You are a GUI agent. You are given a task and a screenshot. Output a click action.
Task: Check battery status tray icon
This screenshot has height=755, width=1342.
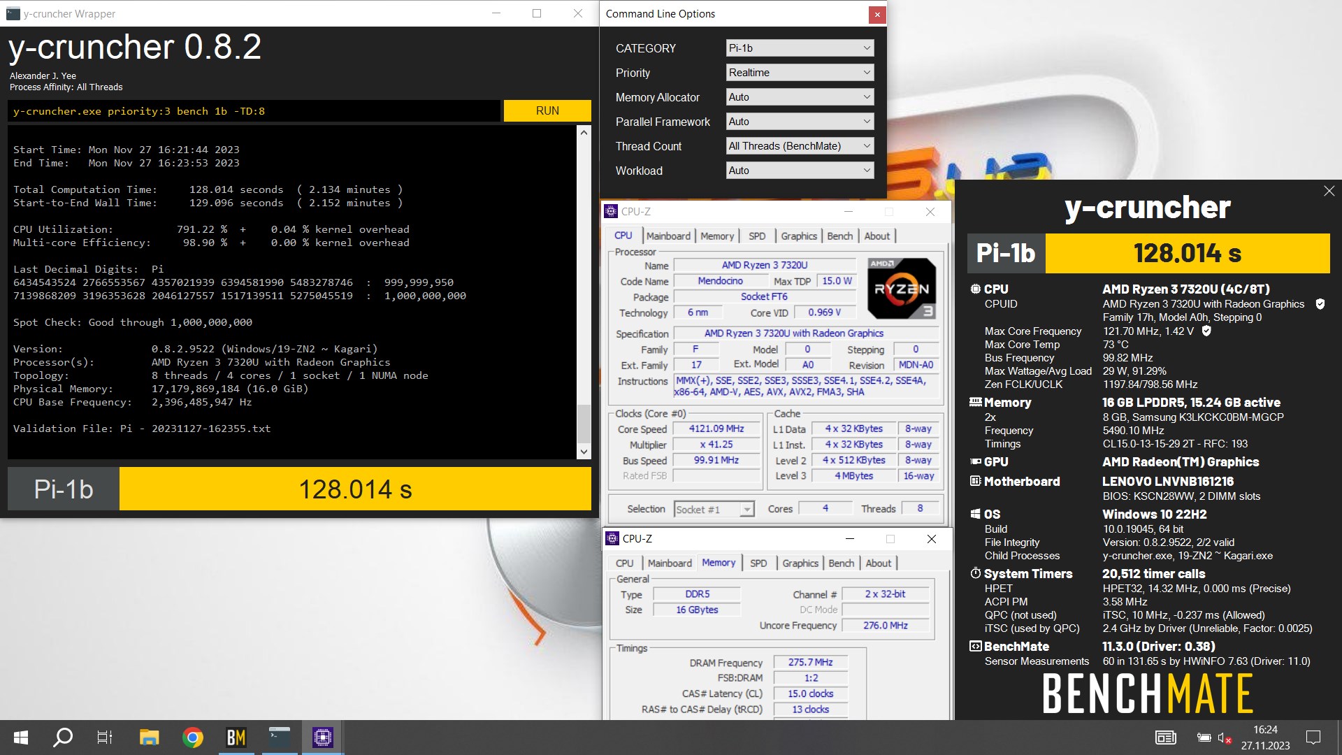click(1204, 738)
